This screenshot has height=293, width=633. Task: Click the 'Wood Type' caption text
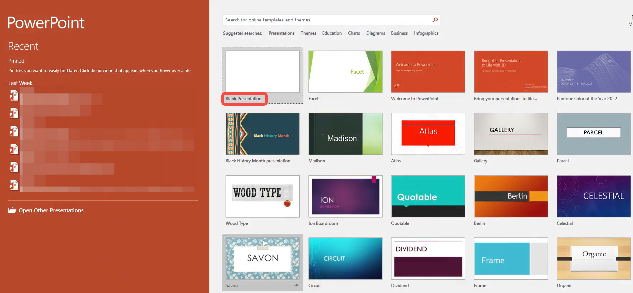(237, 223)
